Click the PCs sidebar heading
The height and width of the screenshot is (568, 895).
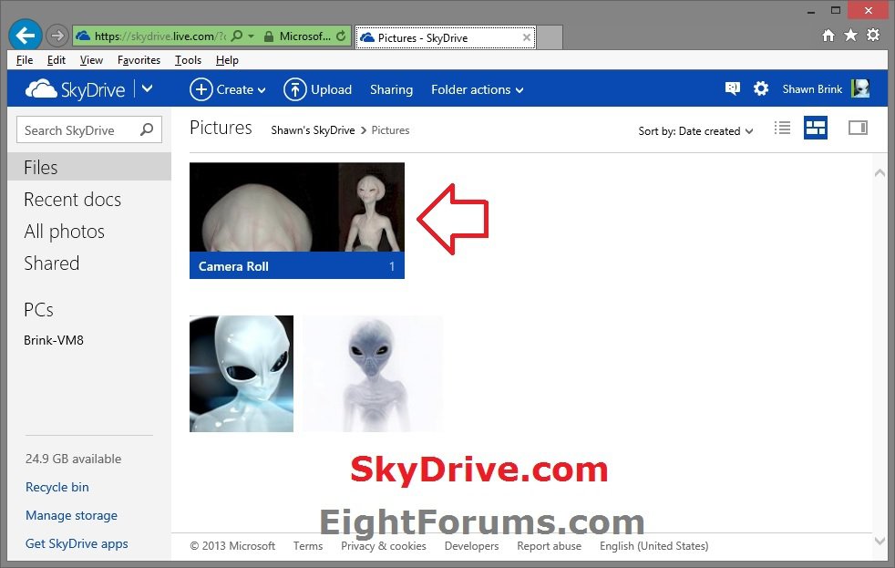click(x=38, y=309)
